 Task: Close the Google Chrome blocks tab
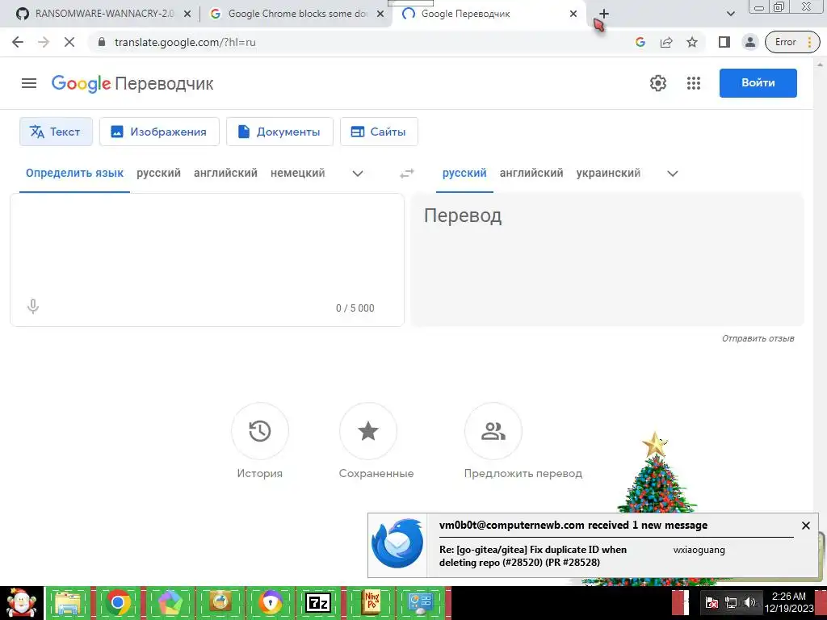[380, 14]
